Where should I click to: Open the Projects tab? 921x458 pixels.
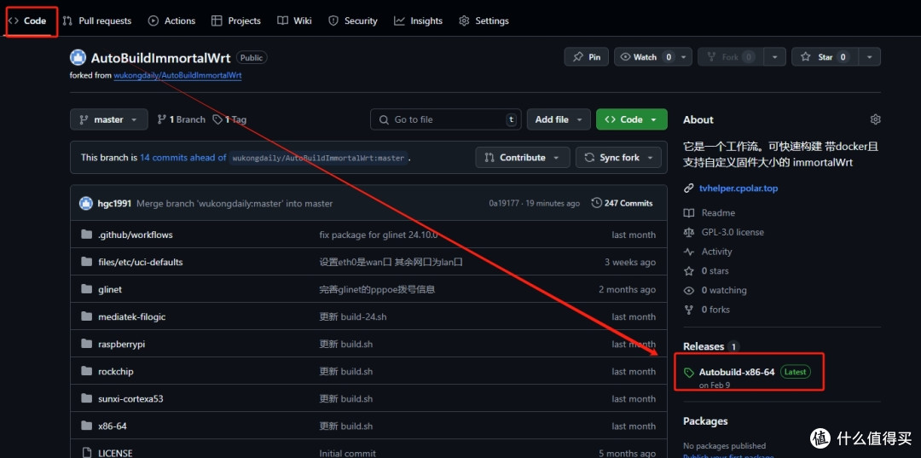(236, 20)
